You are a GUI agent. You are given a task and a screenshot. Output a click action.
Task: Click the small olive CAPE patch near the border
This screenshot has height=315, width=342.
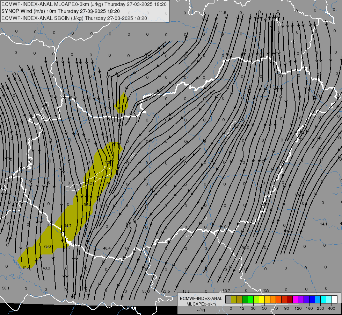coord(122,103)
